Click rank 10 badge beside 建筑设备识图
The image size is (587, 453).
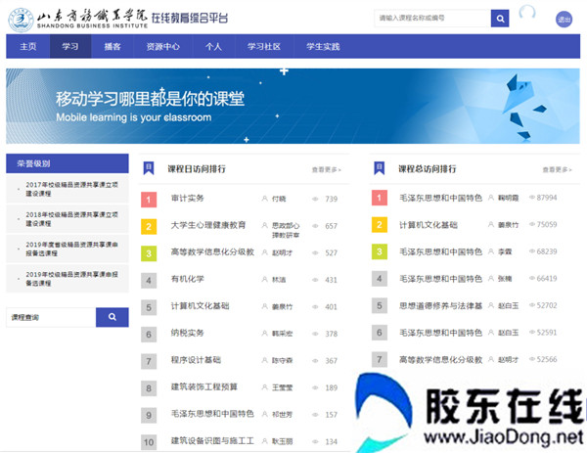[x=149, y=442]
